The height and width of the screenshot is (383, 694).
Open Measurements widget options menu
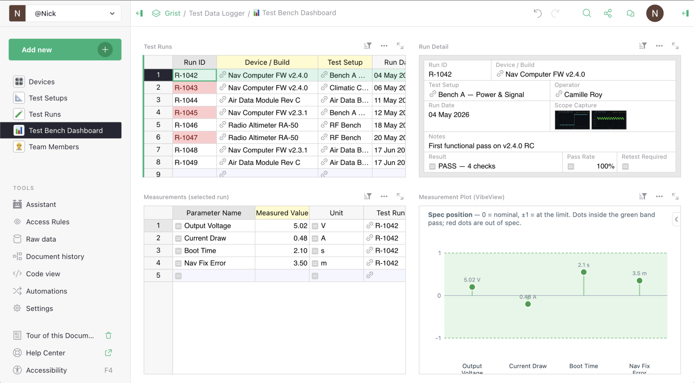pyautogui.click(x=384, y=196)
